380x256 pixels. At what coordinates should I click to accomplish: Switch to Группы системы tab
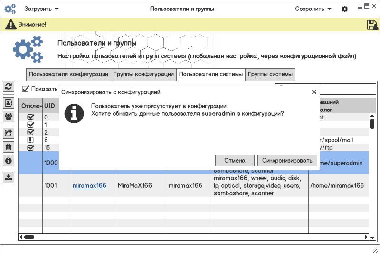(270, 74)
